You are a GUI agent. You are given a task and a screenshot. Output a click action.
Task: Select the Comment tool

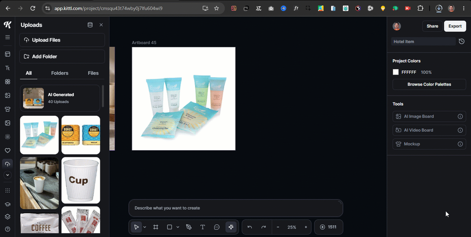217,227
